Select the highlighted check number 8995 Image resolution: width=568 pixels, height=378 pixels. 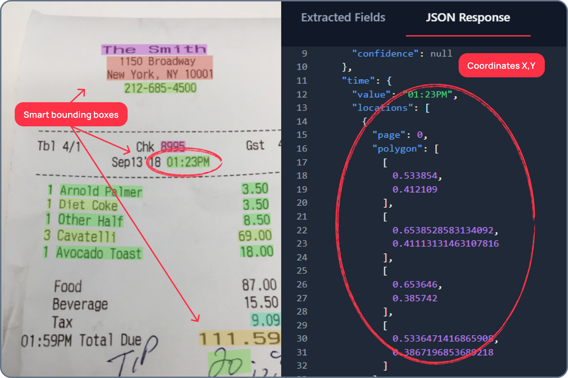pyautogui.click(x=173, y=146)
